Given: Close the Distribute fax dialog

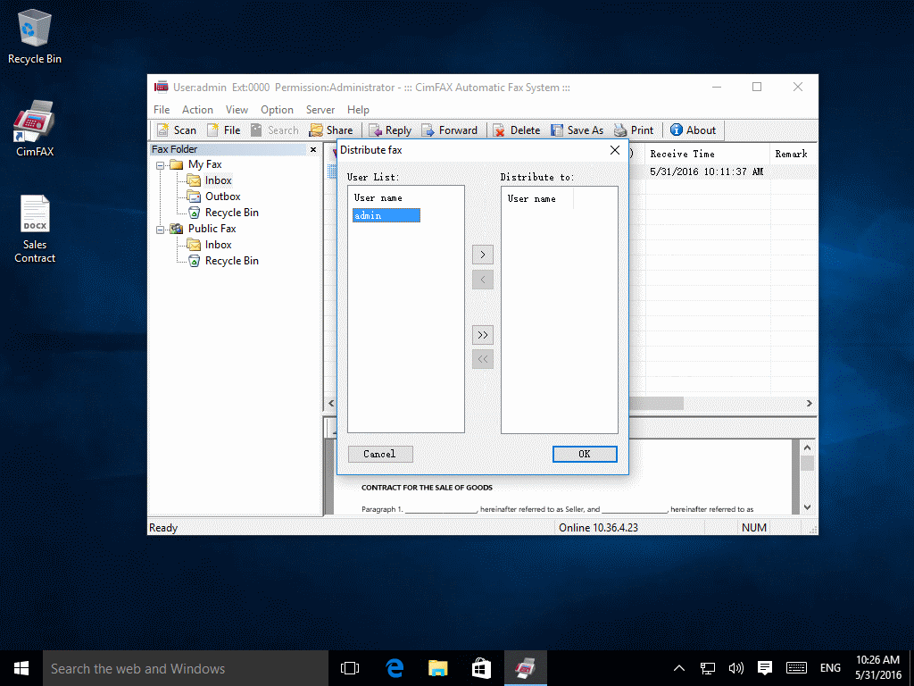Looking at the screenshot, I should click(x=614, y=150).
